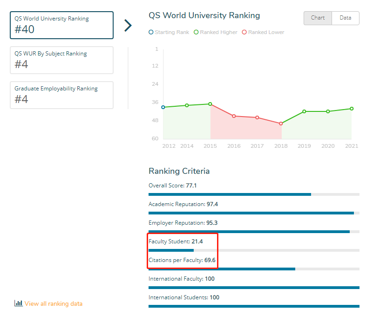Click the Citations per Faculty progress bar

(254, 269)
